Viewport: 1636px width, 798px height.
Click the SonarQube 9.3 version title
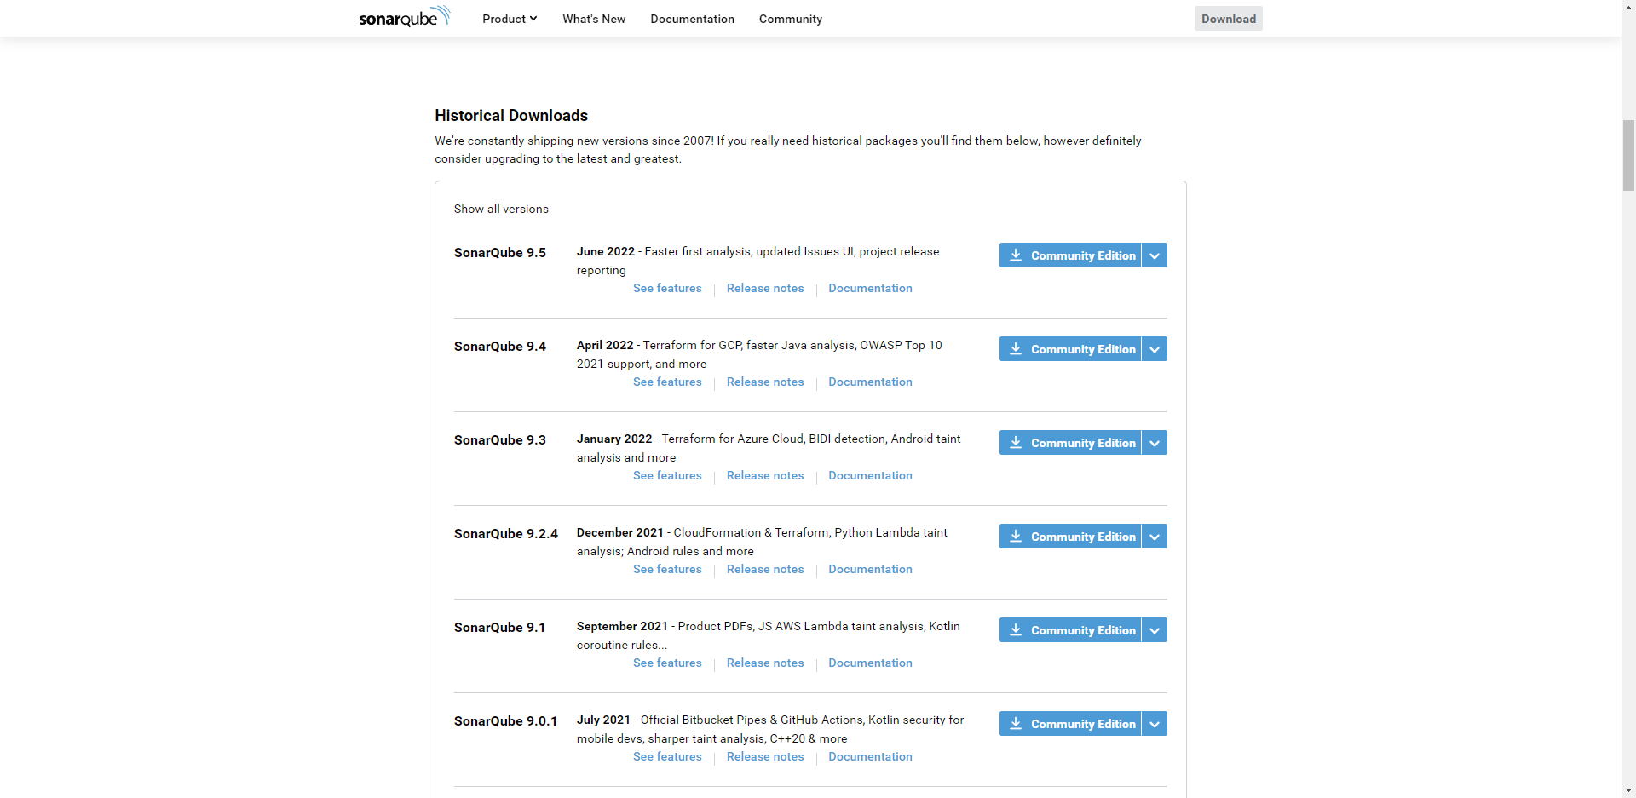[500, 440]
